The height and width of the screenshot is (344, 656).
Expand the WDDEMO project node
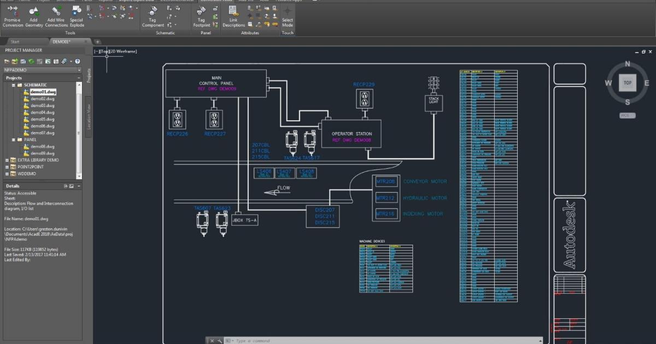point(8,174)
